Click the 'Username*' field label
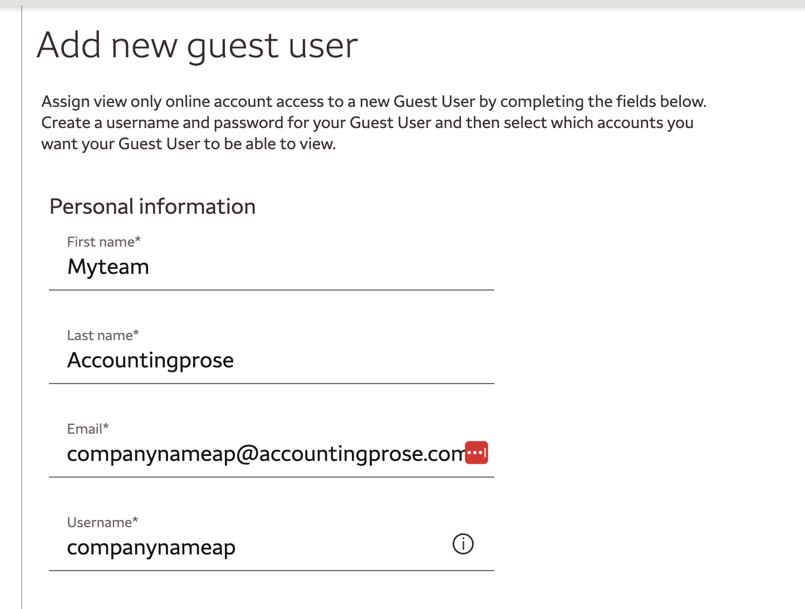 (x=102, y=522)
